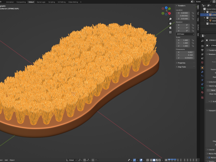Open the Texture properties tab icon
This screenshot has width=216, height=162.
tap(202, 98)
